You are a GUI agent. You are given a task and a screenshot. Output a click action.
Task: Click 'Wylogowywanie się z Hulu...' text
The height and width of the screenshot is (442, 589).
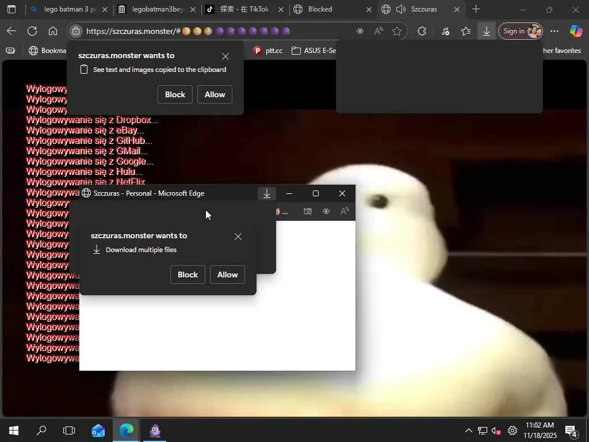coord(85,172)
